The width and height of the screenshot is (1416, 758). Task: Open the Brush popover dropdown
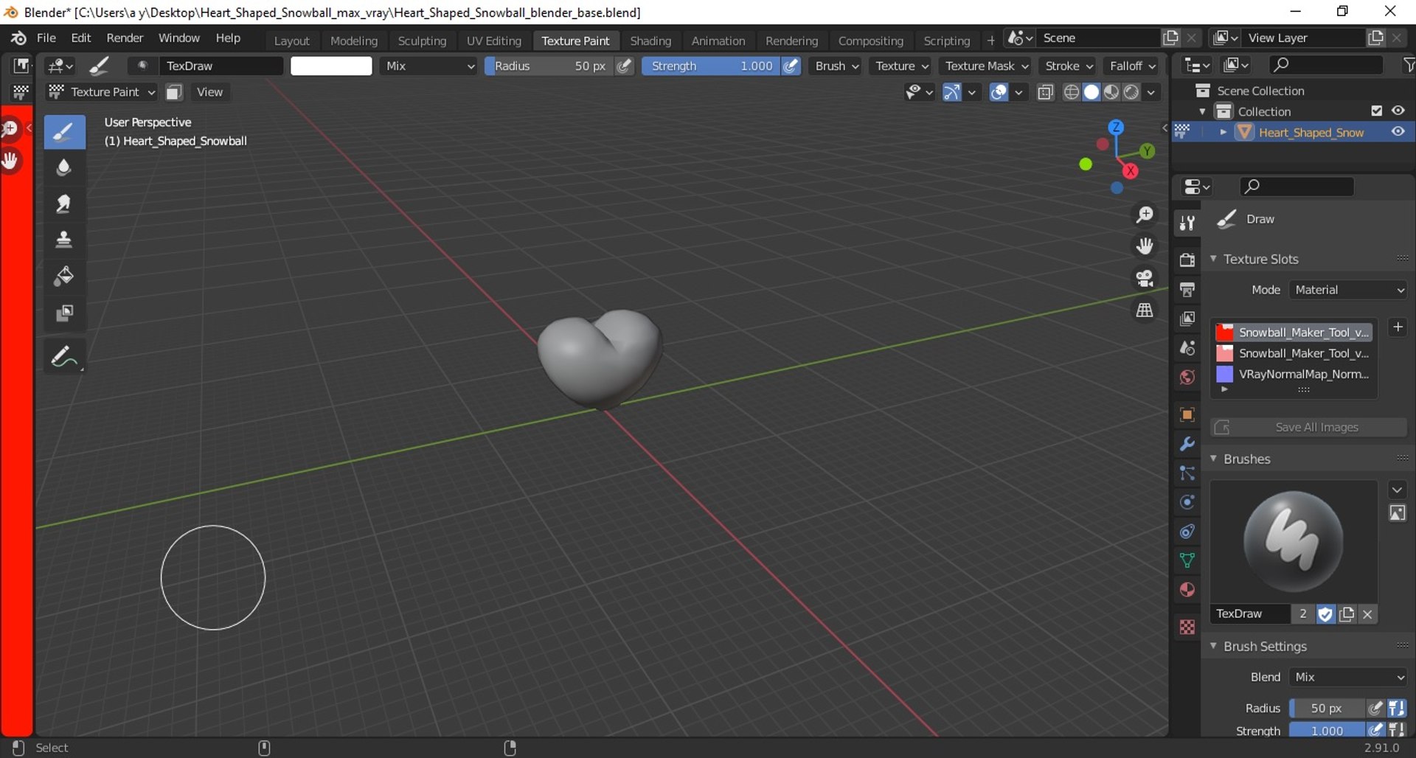tap(837, 66)
